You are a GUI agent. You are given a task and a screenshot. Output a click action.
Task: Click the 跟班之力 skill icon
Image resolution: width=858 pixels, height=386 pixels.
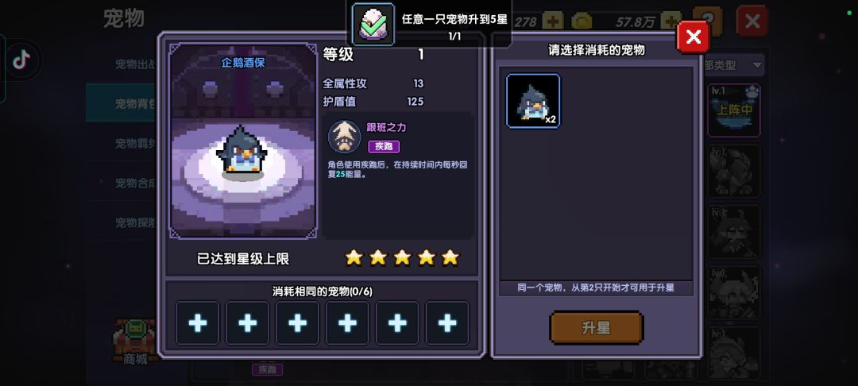coord(344,137)
